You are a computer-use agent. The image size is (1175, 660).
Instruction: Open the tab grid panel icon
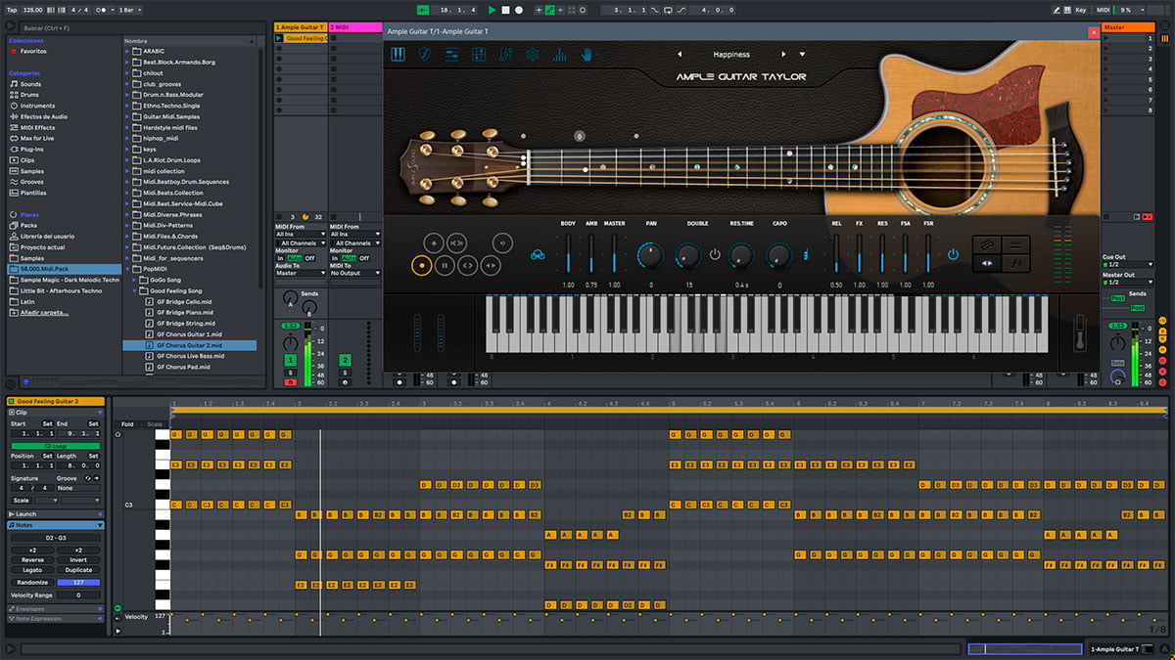[x=479, y=55]
